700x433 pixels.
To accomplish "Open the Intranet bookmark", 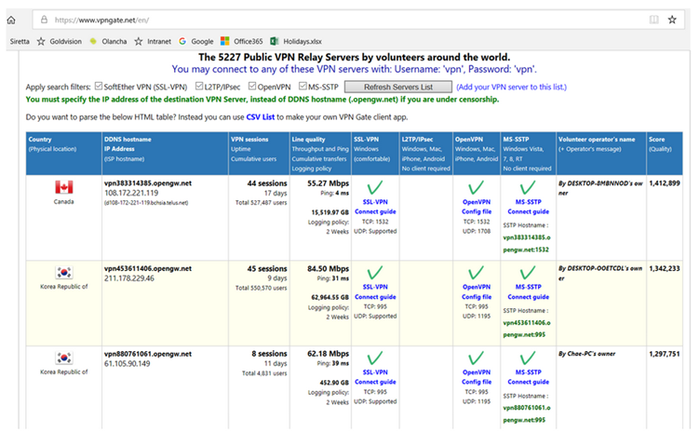I will point(153,42).
